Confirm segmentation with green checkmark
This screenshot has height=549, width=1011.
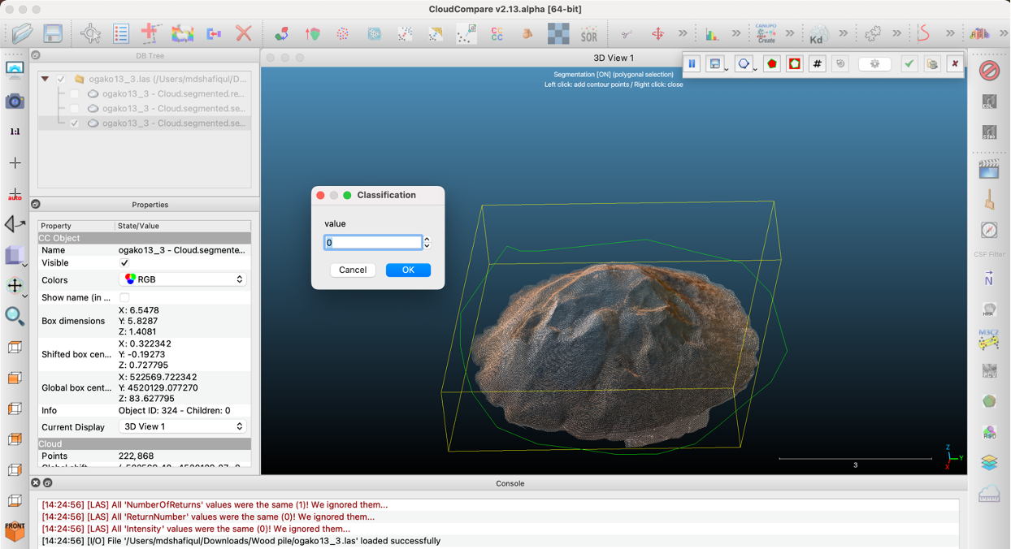[x=909, y=63]
